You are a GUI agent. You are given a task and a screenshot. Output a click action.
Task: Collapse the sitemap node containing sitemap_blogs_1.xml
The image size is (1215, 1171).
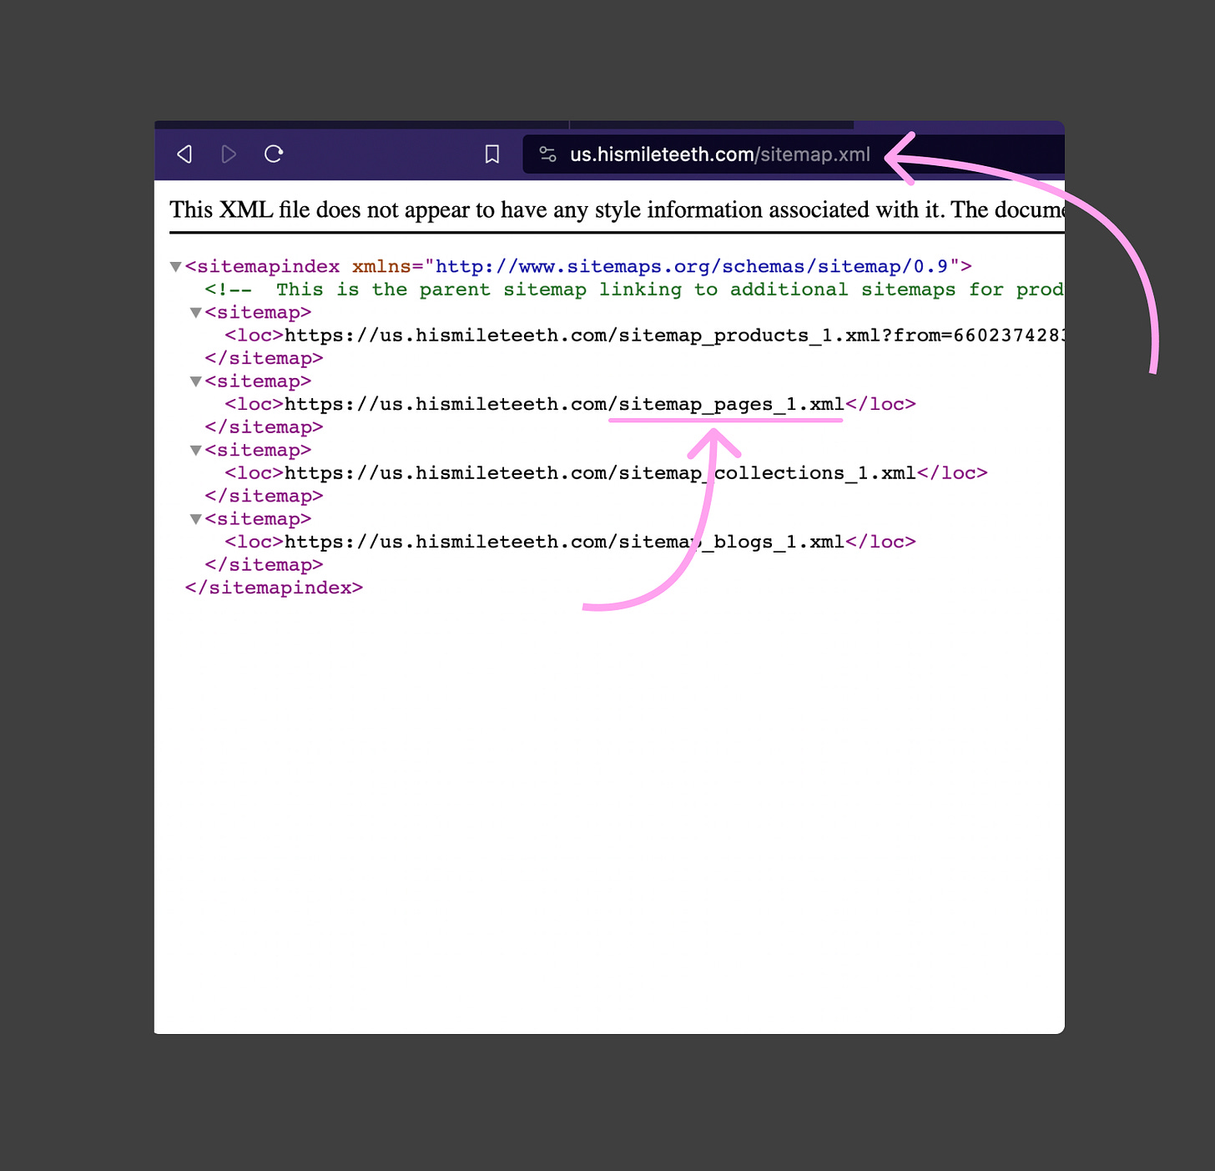(195, 519)
